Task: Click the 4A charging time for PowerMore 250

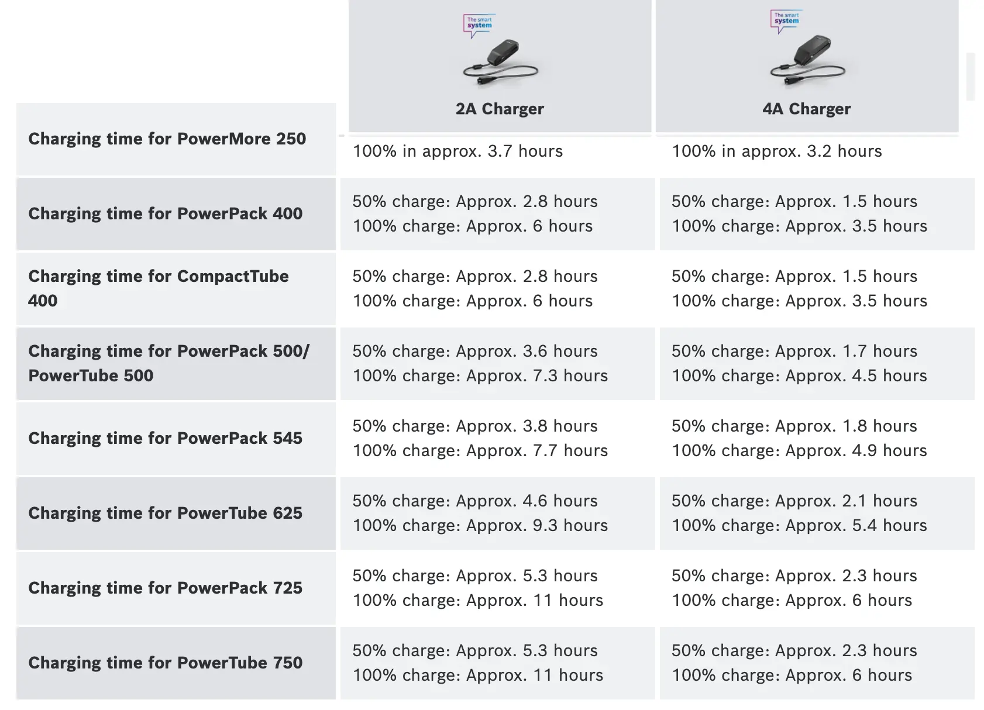Action: (776, 151)
